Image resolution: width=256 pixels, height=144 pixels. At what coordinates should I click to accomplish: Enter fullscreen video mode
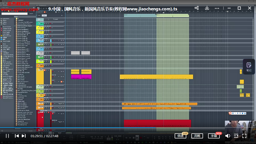pos(244,136)
